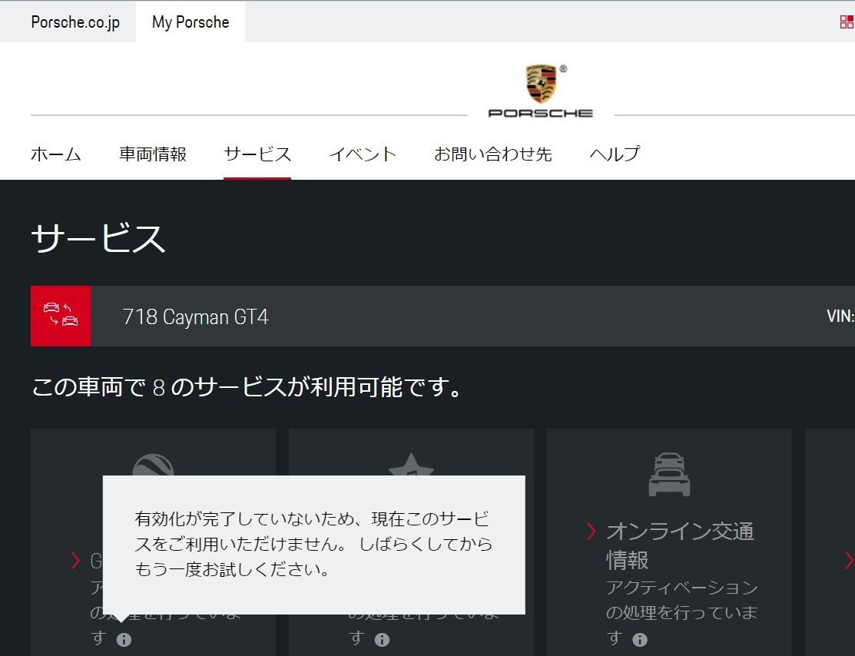Open the Porsche.co.jp tab
The height and width of the screenshot is (656, 855).
[x=75, y=22]
